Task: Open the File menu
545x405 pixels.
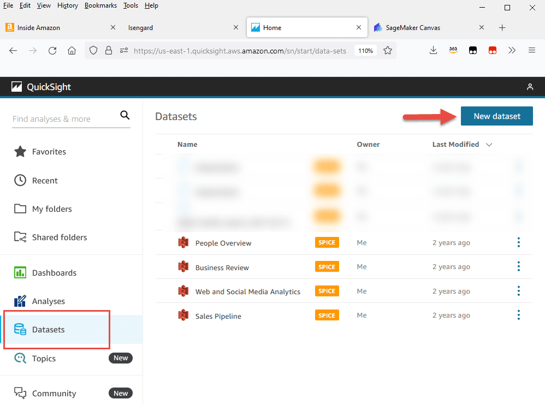Action: (x=8, y=5)
